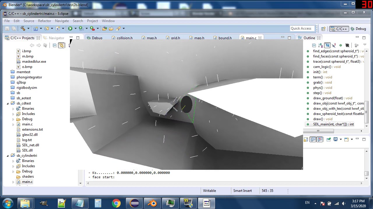
Task: Click the External Tools icon with red toolbox
Action: tap(92, 28)
